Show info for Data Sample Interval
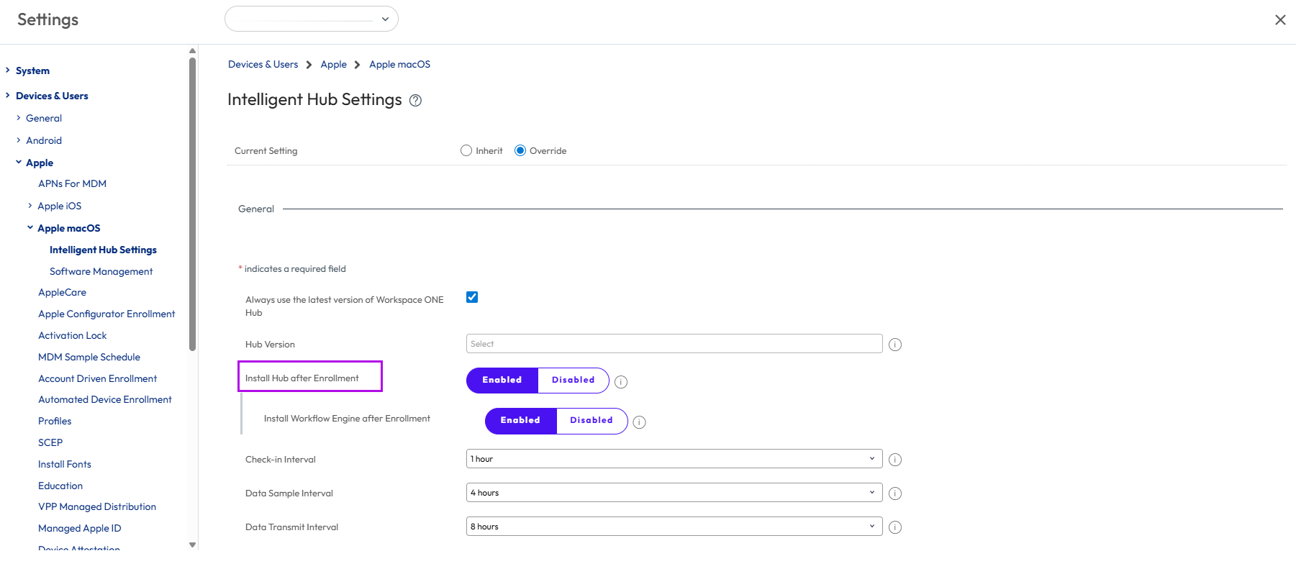This screenshot has height=569, width=1296. (x=895, y=493)
